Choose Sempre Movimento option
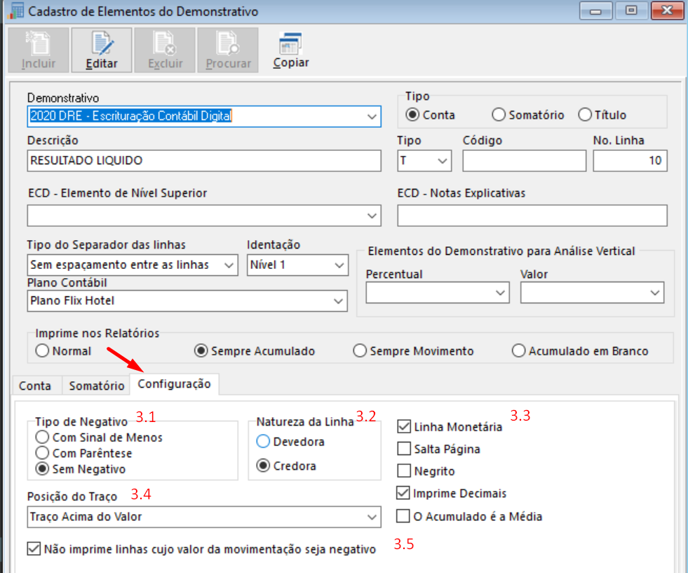 coord(360,350)
